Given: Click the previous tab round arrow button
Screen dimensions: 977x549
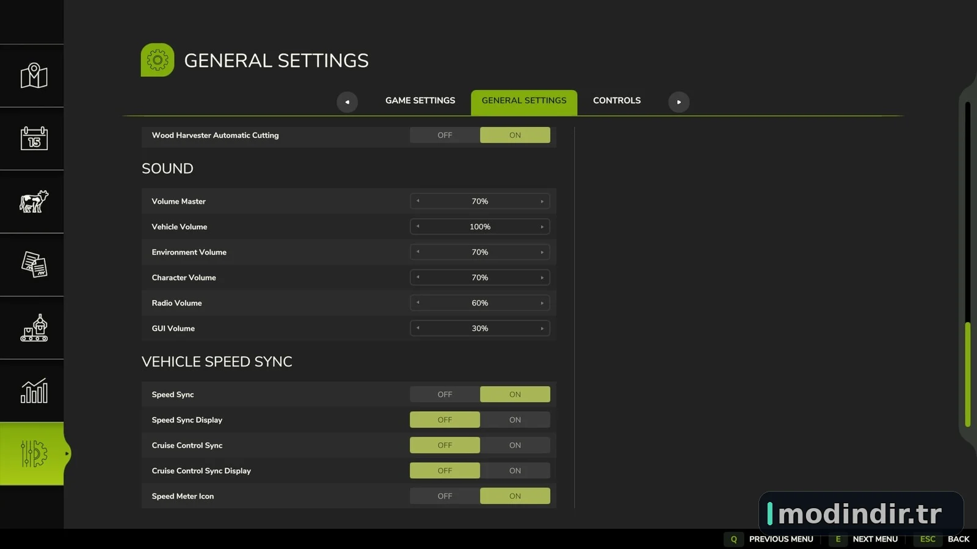Looking at the screenshot, I should tap(347, 102).
